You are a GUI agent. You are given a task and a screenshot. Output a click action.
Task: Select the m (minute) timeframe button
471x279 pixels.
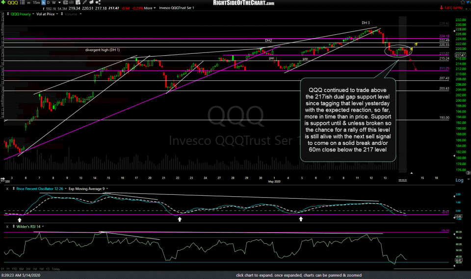(x=28, y=3)
